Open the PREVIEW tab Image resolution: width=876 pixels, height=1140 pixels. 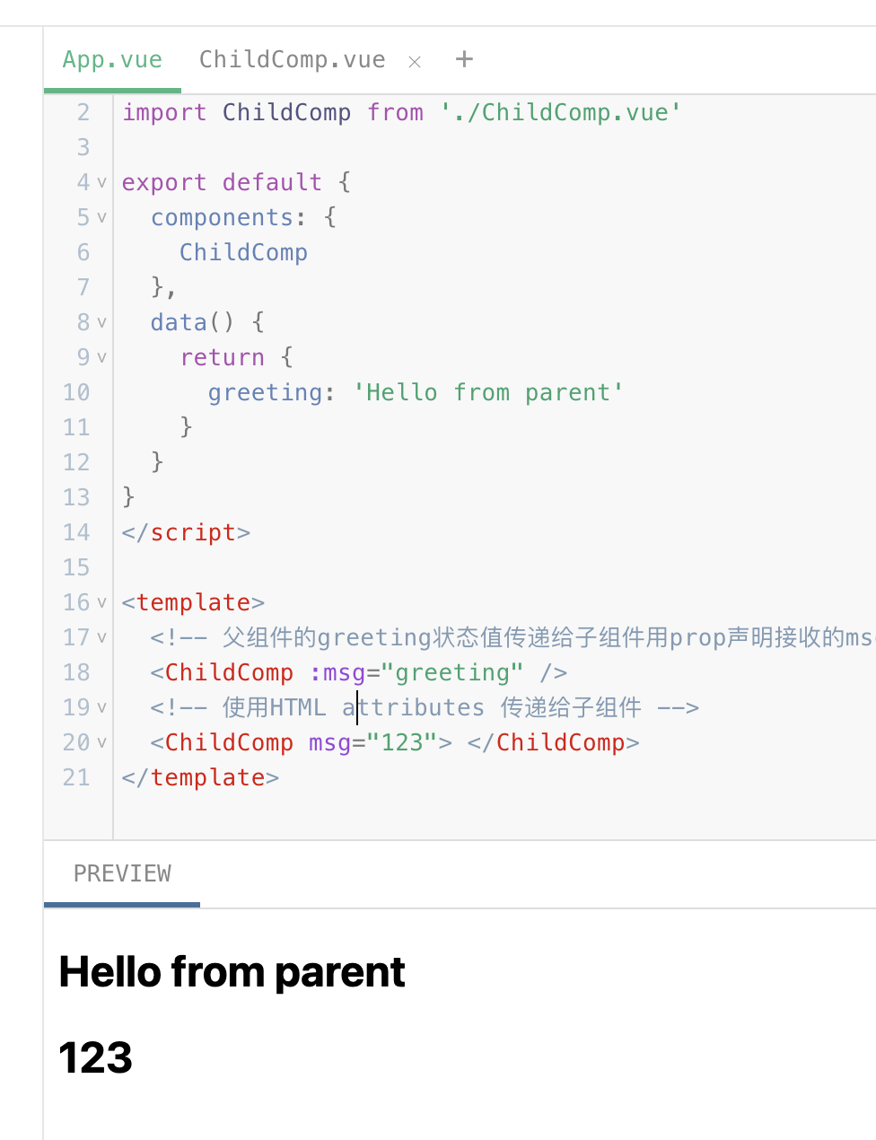pos(122,873)
